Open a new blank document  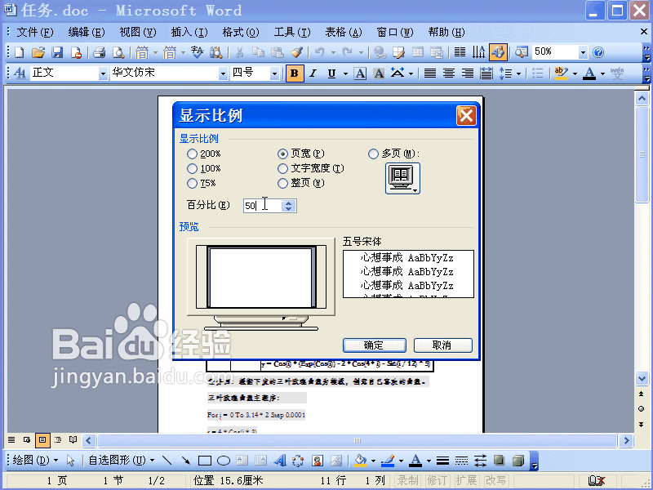(x=18, y=51)
